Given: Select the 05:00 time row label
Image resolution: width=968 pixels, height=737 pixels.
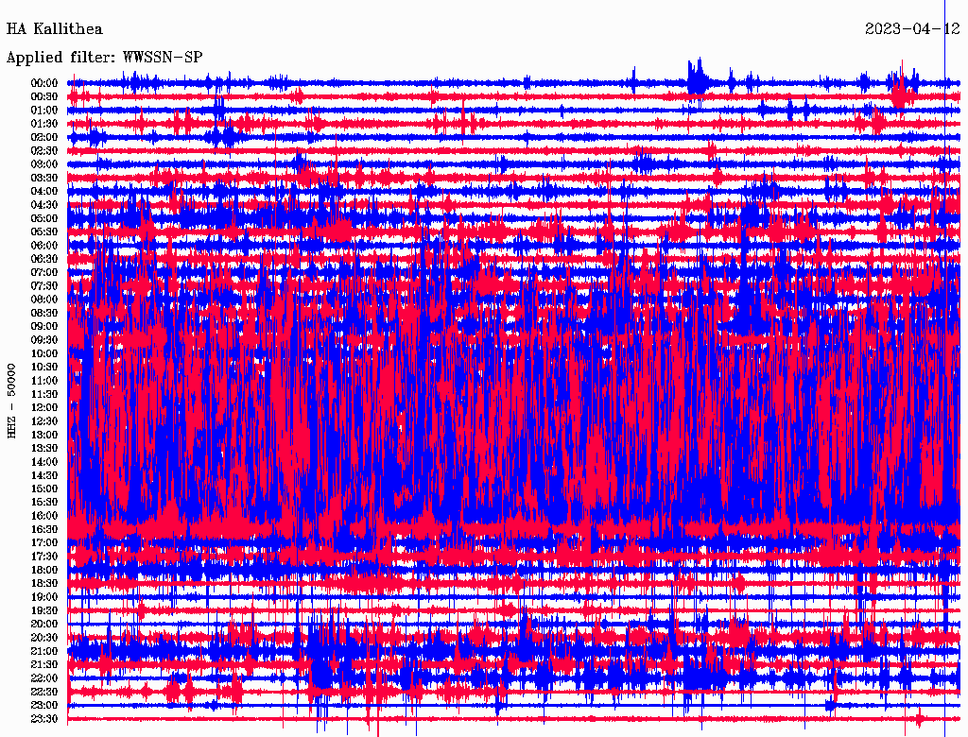Looking at the screenshot, I should click(x=44, y=218).
